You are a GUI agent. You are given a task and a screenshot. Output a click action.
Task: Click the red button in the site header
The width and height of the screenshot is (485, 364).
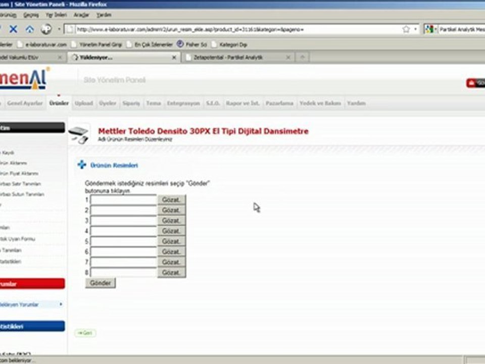(476, 83)
